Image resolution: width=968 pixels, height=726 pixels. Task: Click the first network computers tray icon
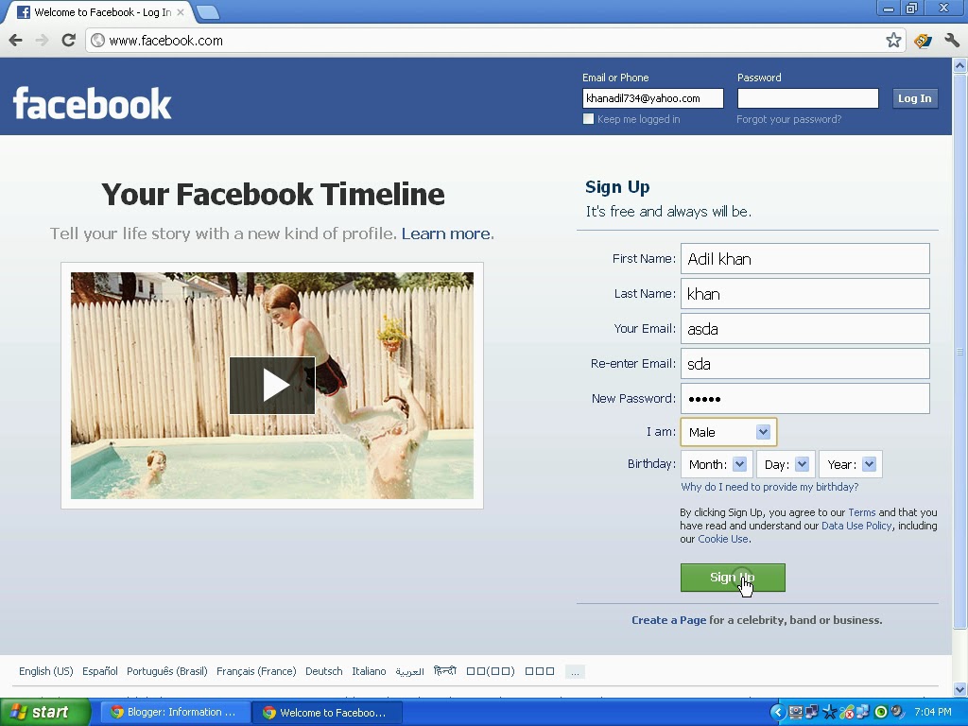click(x=812, y=713)
